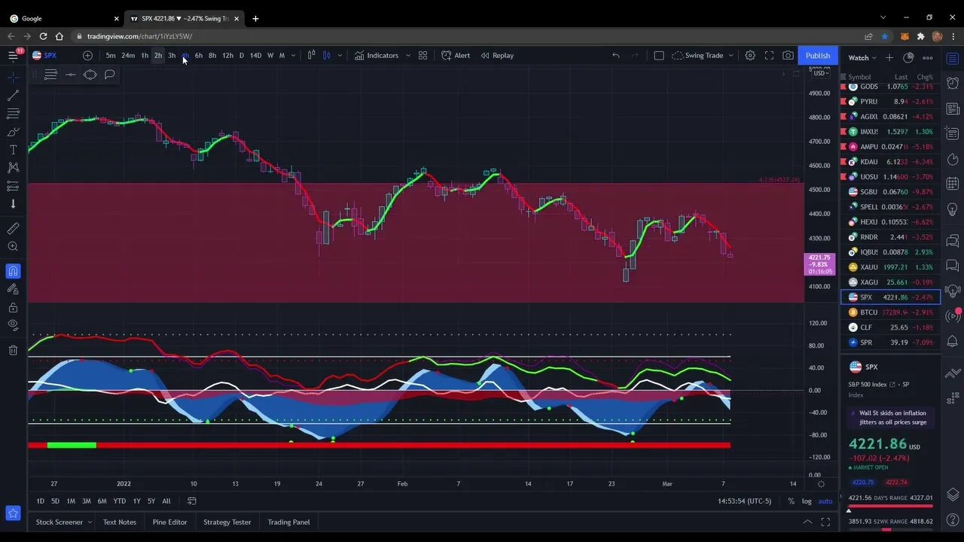Open the TradingView main hamburger menu
This screenshot has height=542, width=964.
(13, 55)
